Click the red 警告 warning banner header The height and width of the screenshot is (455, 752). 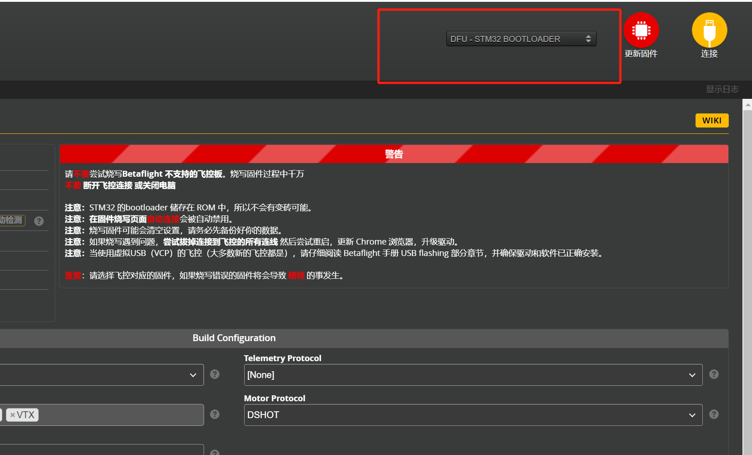(x=394, y=154)
